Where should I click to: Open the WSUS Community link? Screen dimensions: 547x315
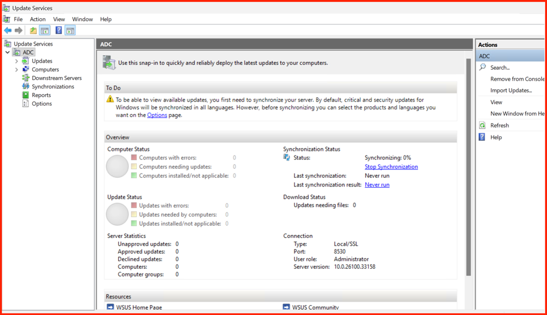point(316,307)
